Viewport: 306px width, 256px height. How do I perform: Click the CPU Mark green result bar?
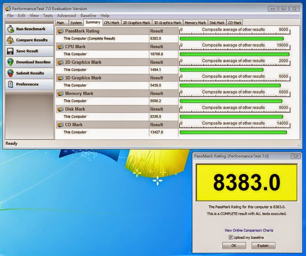click(x=235, y=54)
